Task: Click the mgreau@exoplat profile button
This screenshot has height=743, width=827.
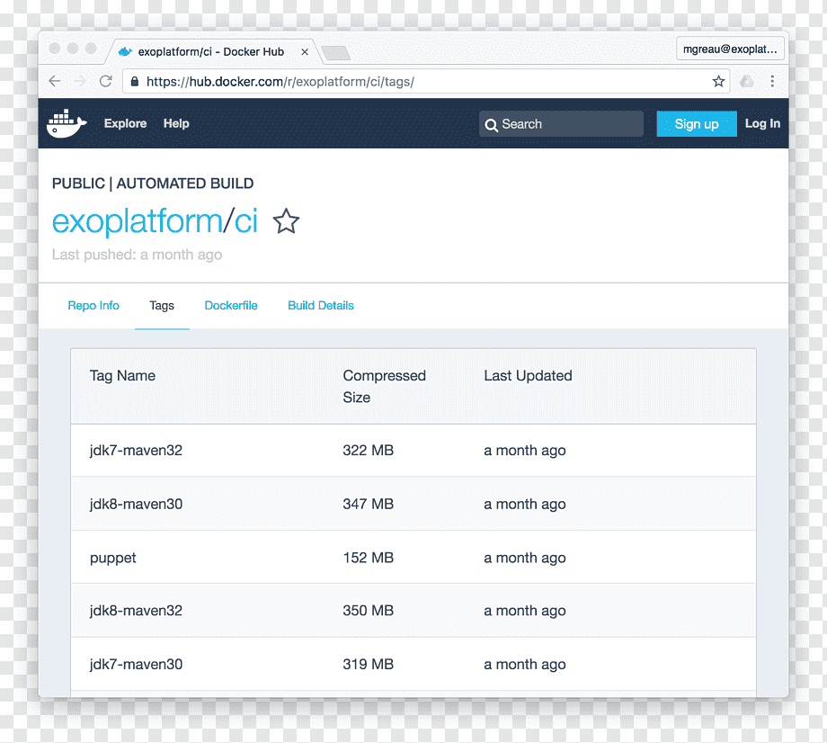Action: coord(730,49)
